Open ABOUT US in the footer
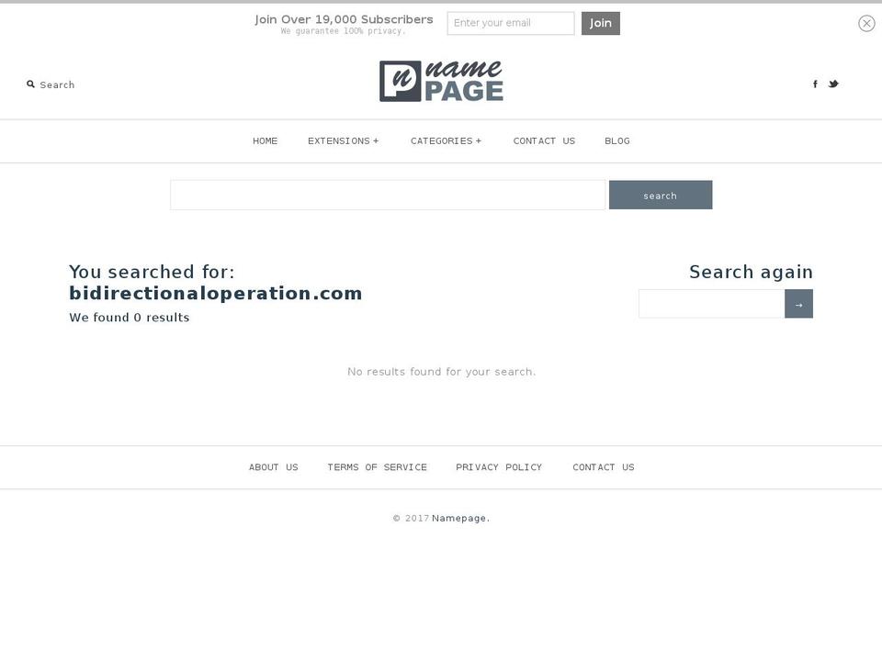882x661 pixels. pyautogui.click(x=274, y=467)
